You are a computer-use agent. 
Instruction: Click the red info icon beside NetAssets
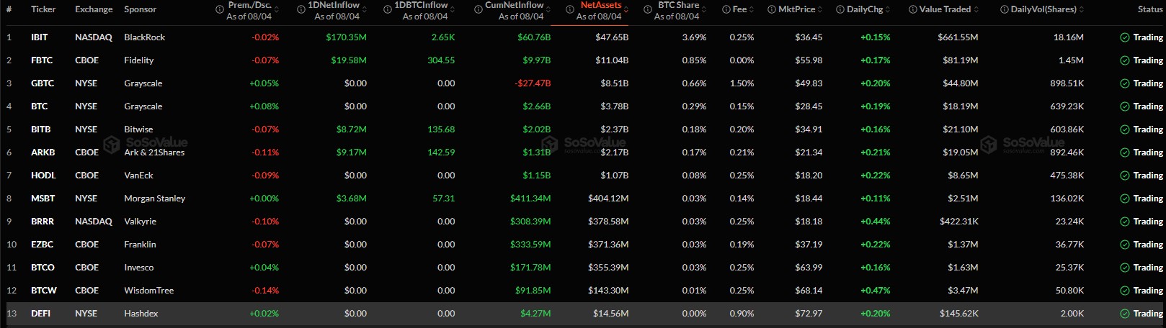click(569, 9)
